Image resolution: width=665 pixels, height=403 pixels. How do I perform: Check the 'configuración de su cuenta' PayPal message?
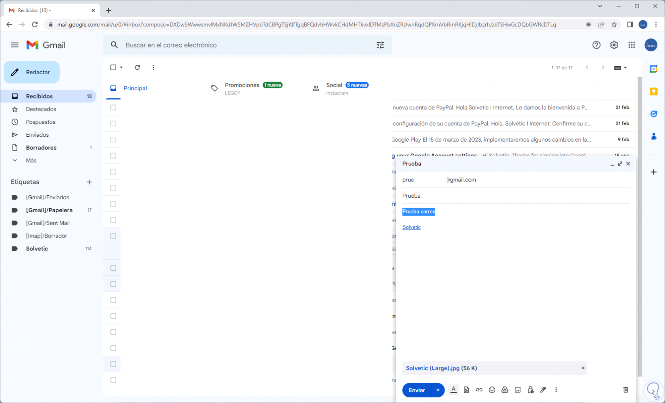coord(113,123)
